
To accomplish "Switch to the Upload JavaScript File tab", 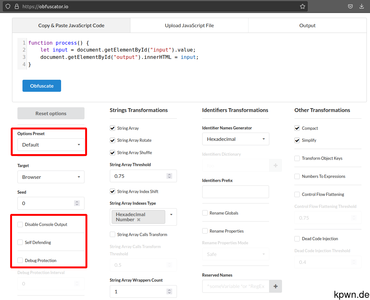I will [x=189, y=25].
